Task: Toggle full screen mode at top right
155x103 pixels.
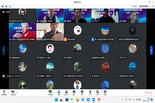Action: pyautogui.click(x=153, y=6)
